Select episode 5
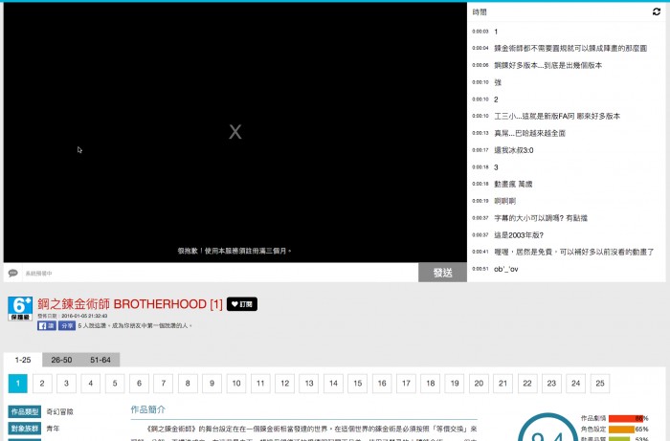This screenshot has height=441, width=670. point(115,384)
